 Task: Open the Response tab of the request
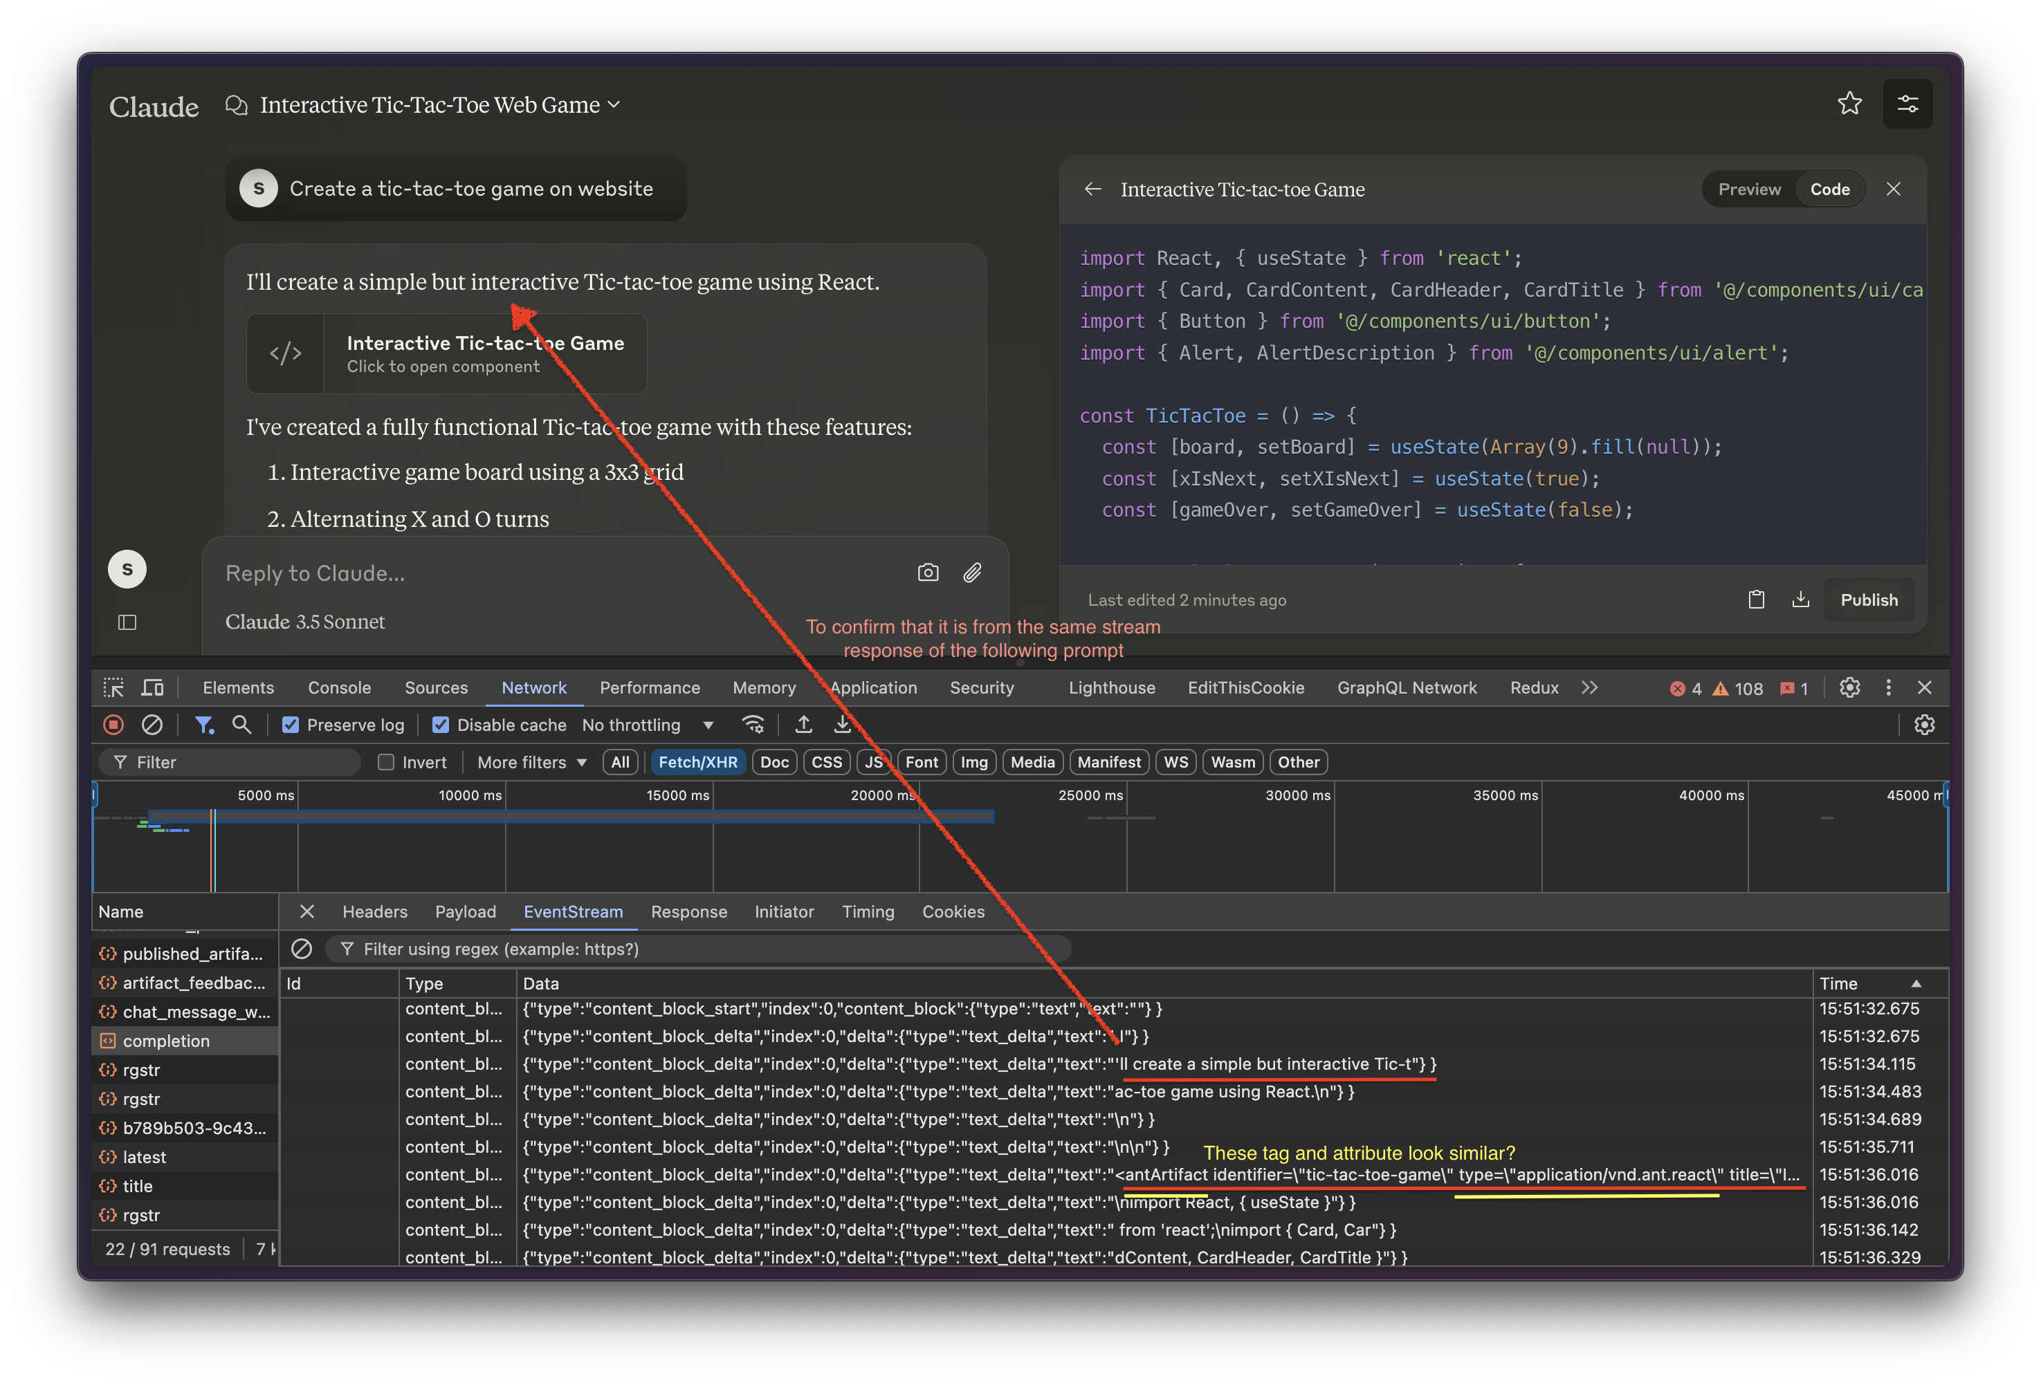coord(688,912)
